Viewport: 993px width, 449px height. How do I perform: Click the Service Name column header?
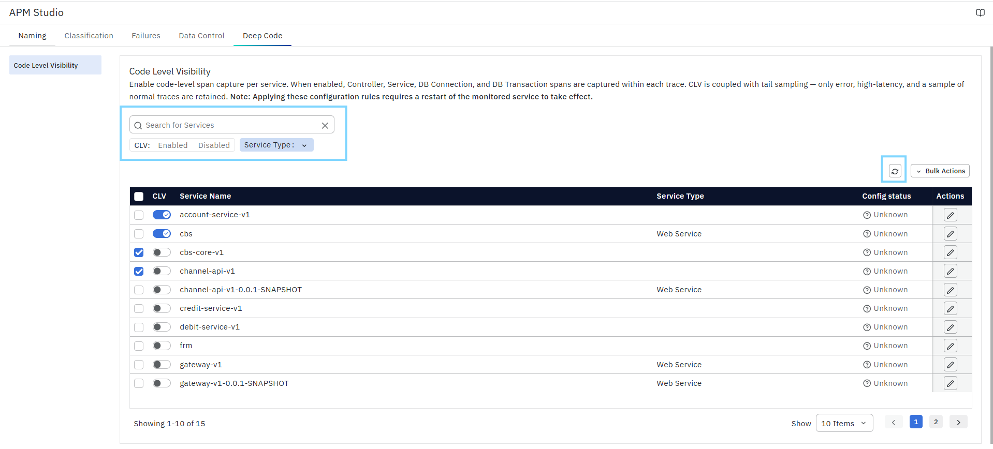[205, 196]
